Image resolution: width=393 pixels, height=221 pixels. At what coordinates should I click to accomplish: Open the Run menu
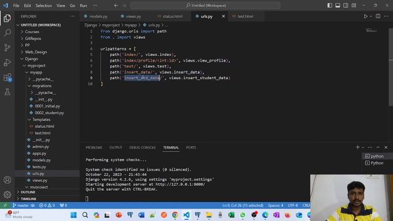(x=84, y=6)
